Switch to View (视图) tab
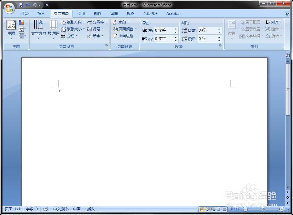The image size is (293, 215). (x=131, y=13)
